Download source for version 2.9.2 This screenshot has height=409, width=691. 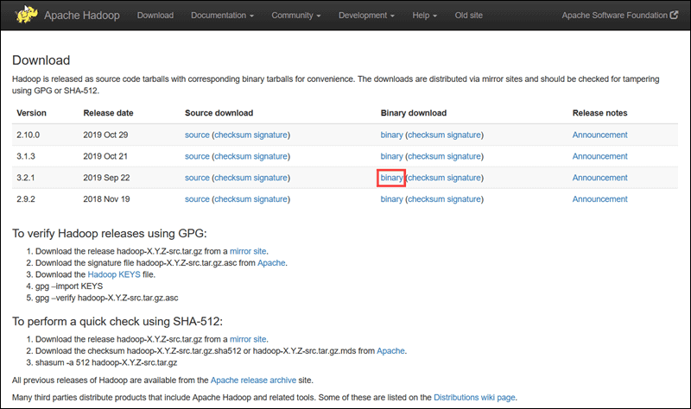coord(197,199)
